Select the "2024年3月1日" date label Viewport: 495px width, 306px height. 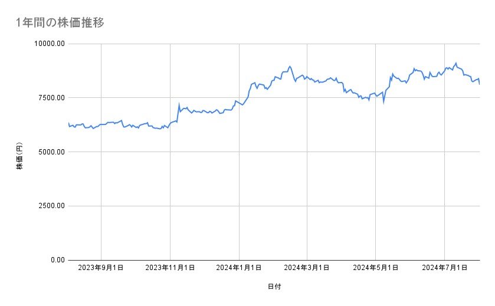coord(307,268)
